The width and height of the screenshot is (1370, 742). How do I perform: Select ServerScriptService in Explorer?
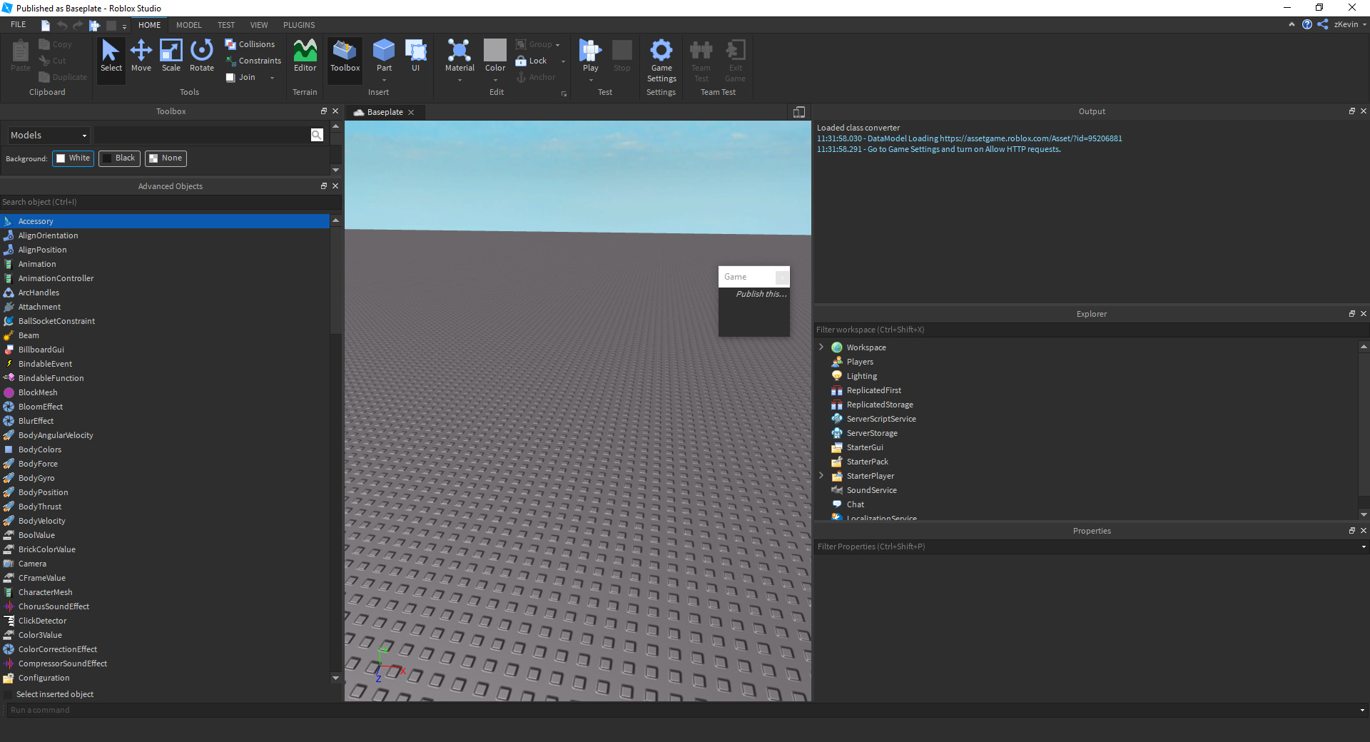coord(881,419)
